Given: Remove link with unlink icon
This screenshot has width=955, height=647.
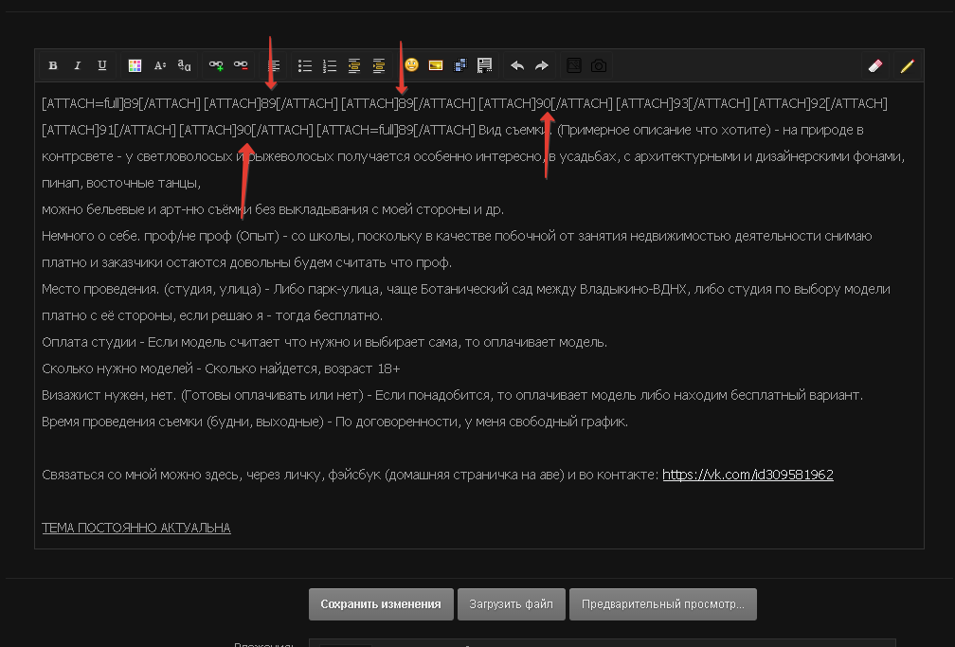Looking at the screenshot, I should pyautogui.click(x=242, y=65).
